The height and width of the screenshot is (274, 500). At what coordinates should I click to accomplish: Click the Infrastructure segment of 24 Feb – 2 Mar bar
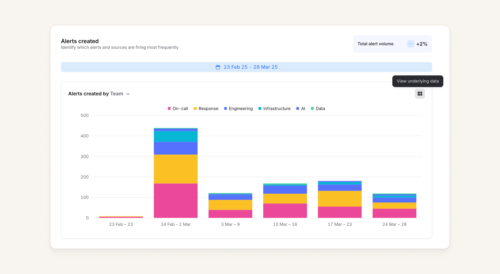(x=176, y=137)
